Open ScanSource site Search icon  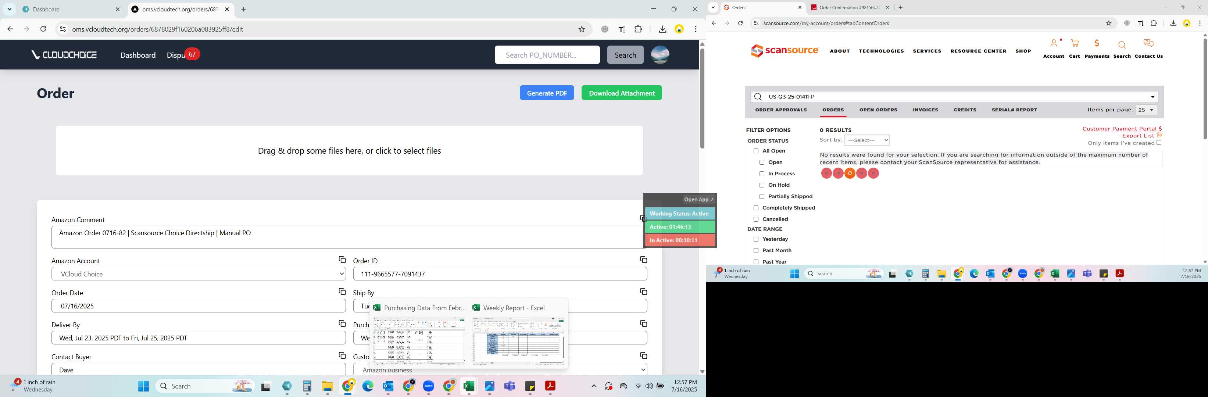click(1122, 45)
